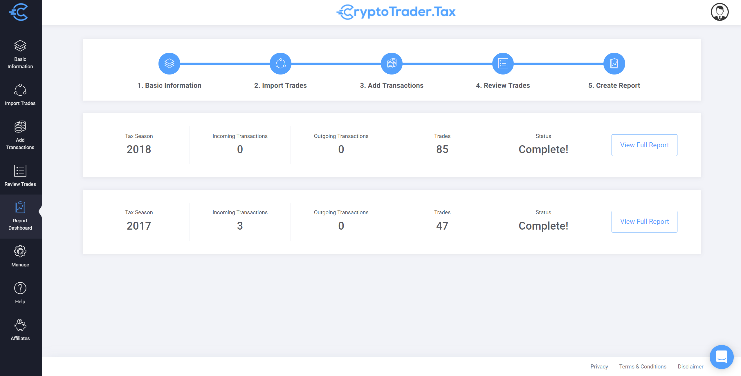
Task: Open the Privacy footer link
Action: [599, 366]
